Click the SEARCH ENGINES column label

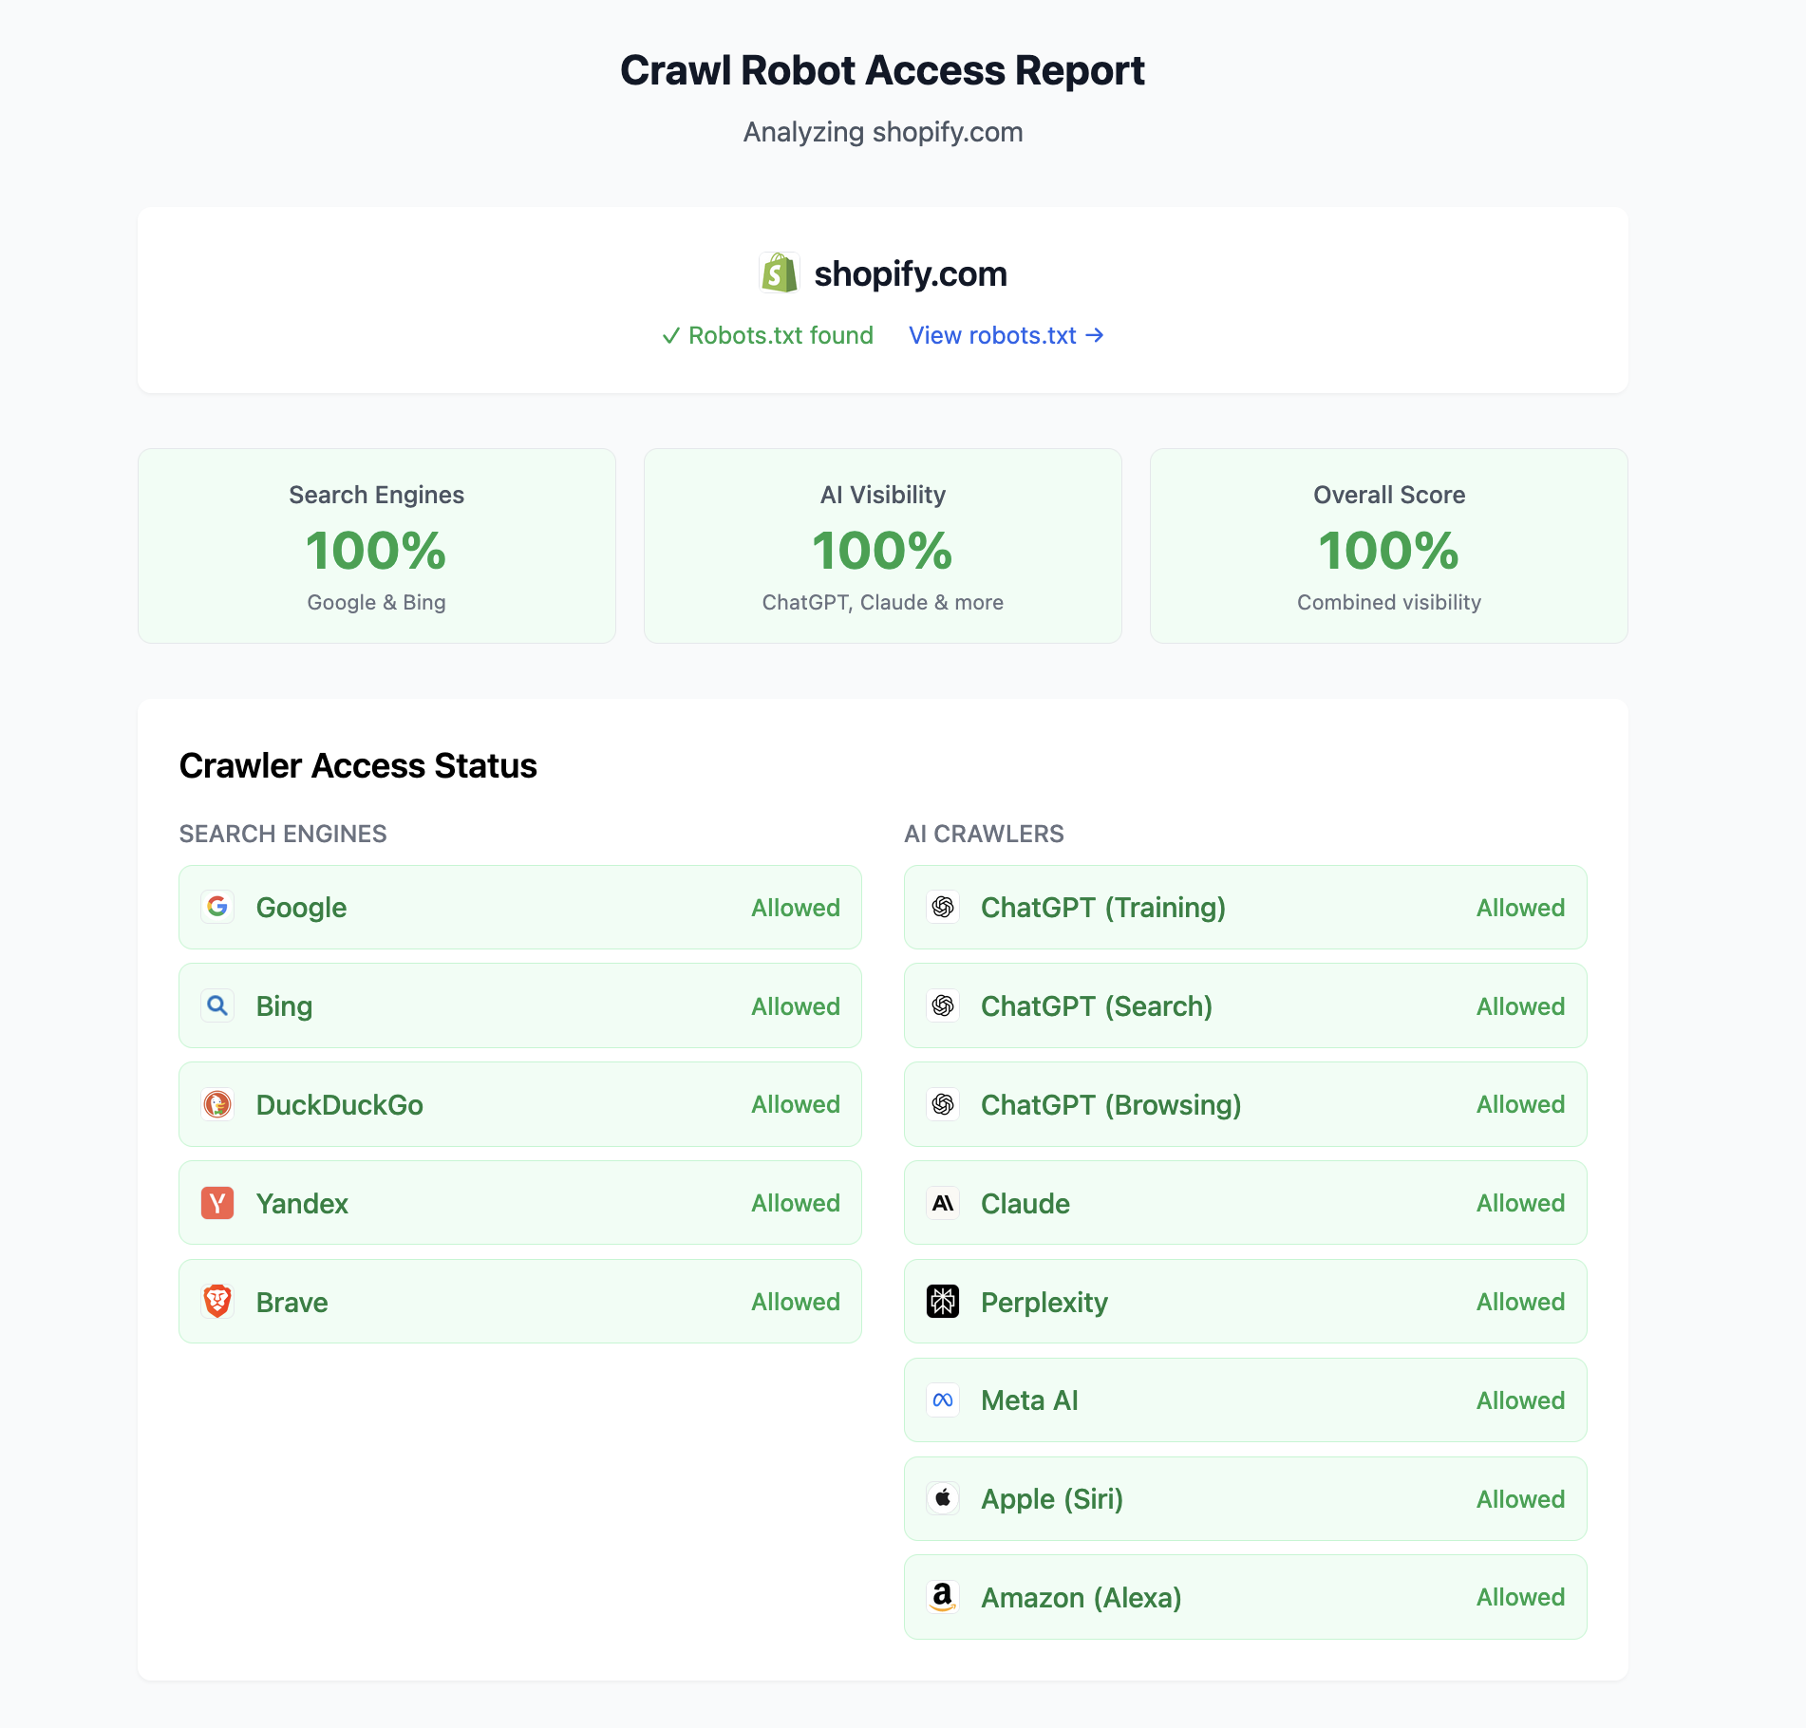283,834
